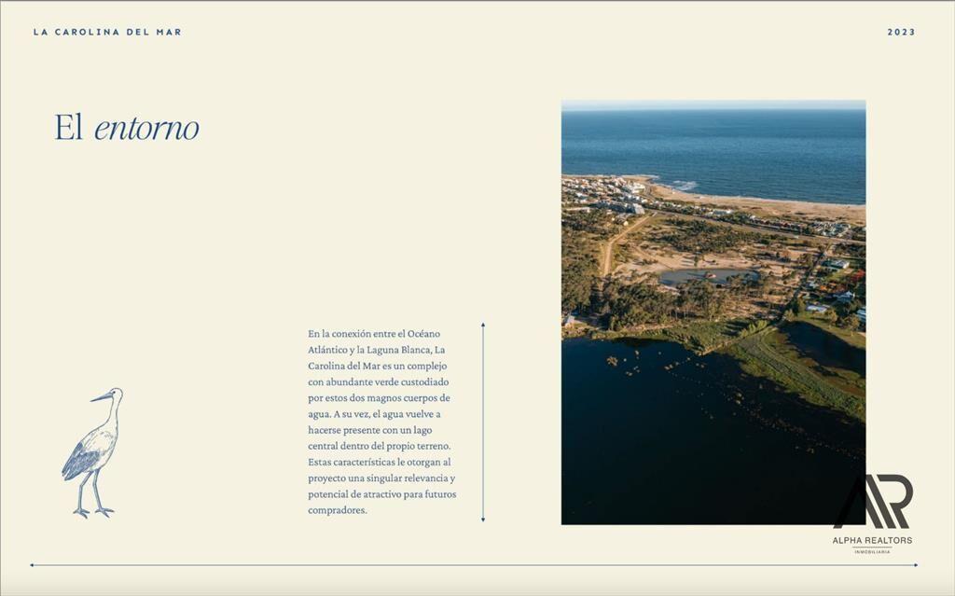Click the italic word entorno
This screenshot has height=596, width=955.
click(x=146, y=129)
